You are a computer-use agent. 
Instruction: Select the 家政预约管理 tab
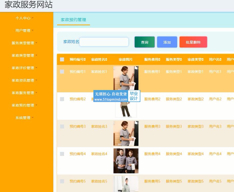pos(73,20)
